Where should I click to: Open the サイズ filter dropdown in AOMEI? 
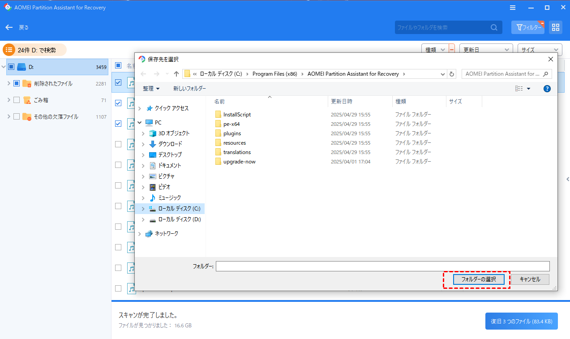coord(540,50)
